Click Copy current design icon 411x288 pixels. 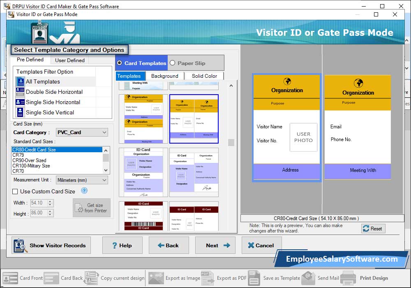click(x=91, y=278)
